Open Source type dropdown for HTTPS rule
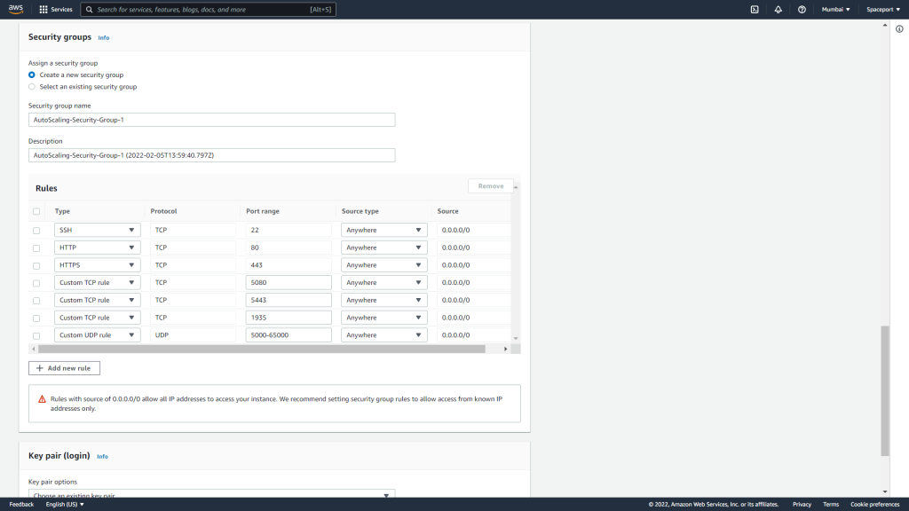The height and width of the screenshot is (511, 909). 383,264
